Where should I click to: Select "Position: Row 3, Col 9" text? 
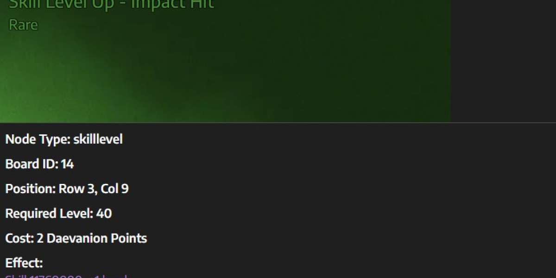(67, 189)
